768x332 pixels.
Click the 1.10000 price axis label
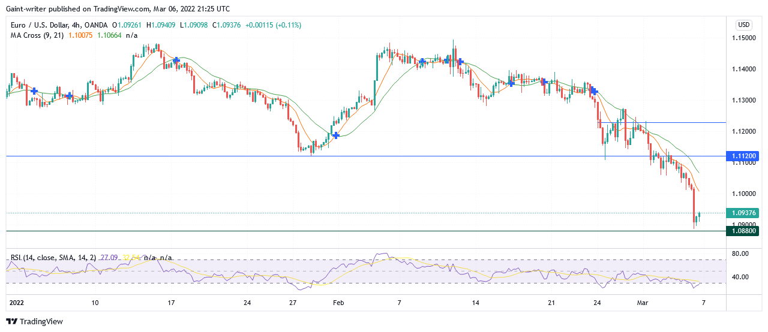coord(743,194)
